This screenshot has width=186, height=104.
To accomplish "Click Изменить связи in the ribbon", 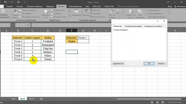I will [59, 17].
